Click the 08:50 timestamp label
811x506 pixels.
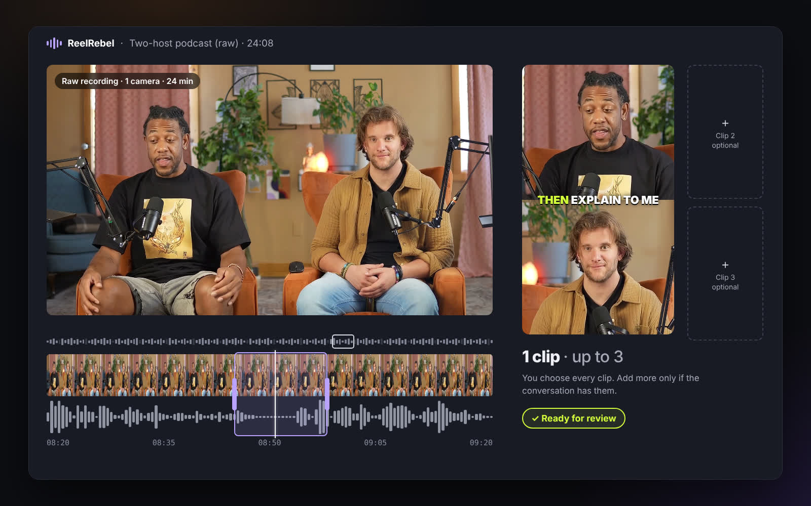coord(270,443)
